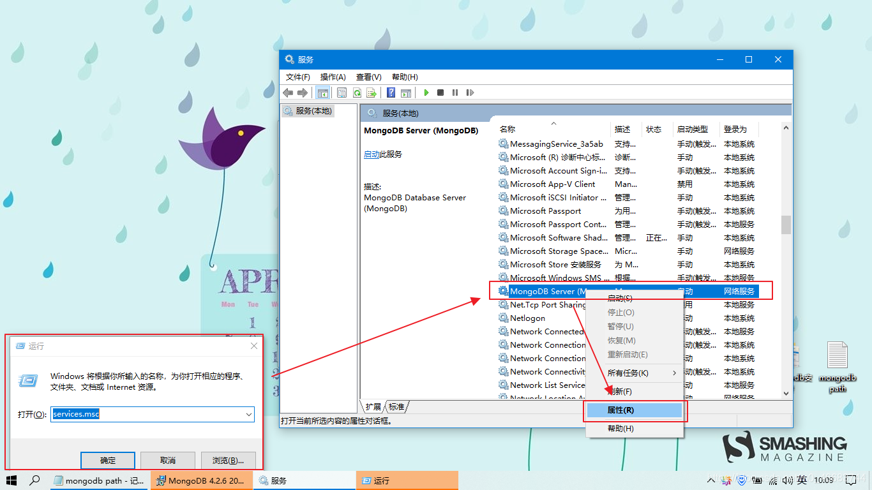Show hidden tray icons chevron
This screenshot has width=872, height=490.
[x=712, y=480]
